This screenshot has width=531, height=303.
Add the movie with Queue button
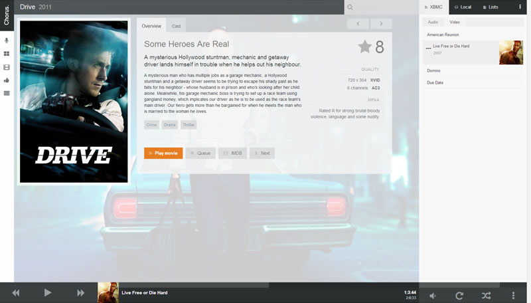[x=200, y=153]
